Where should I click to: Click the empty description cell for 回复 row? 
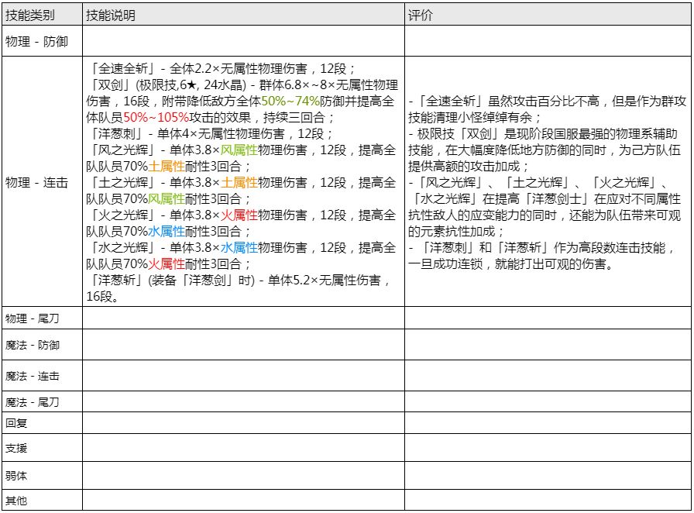pyautogui.click(x=243, y=422)
